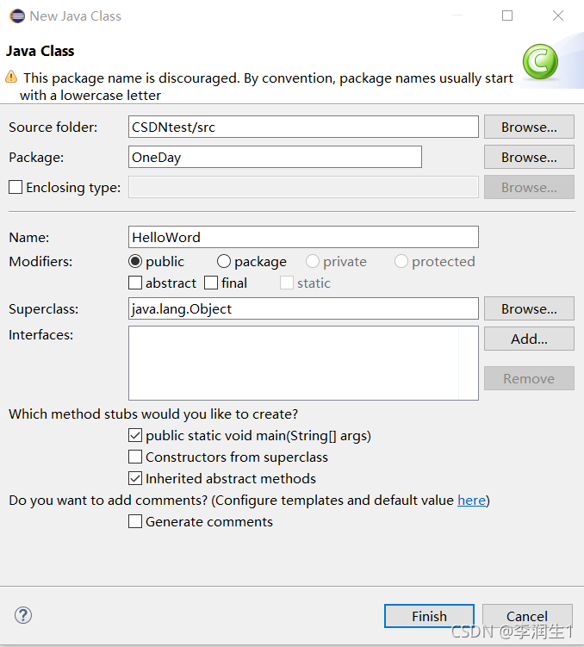
Task: Enable the Enclosing type checkbox
Action: 16,187
